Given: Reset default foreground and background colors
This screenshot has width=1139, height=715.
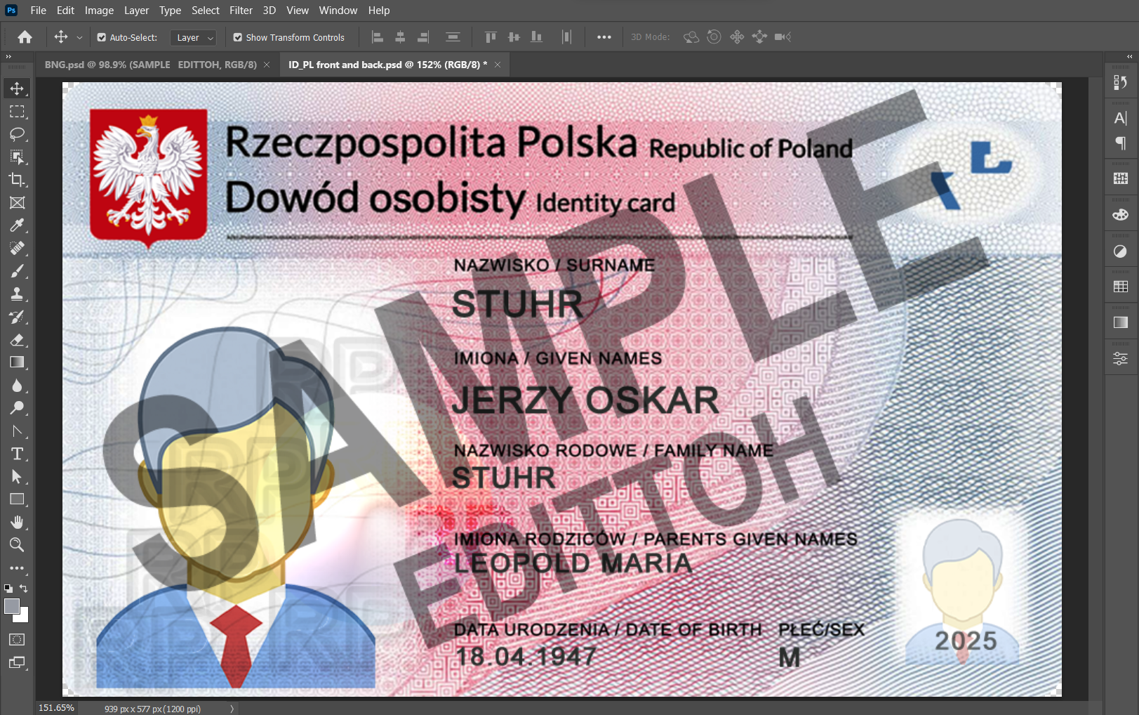Looking at the screenshot, I should (x=8, y=589).
